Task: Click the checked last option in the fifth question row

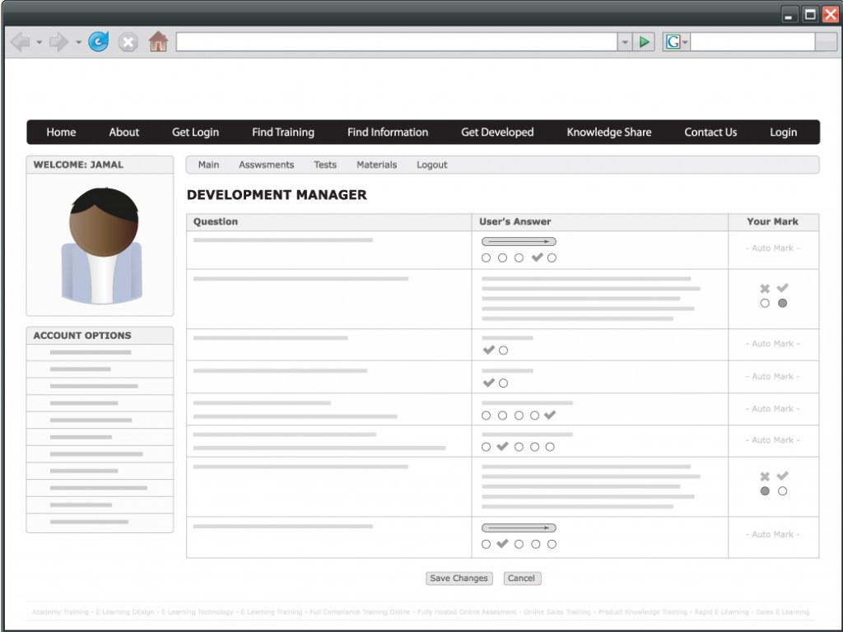Action: (x=549, y=415)
